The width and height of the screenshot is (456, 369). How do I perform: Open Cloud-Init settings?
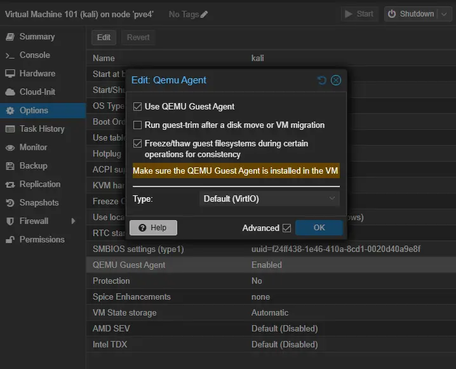tap(43, 92)
